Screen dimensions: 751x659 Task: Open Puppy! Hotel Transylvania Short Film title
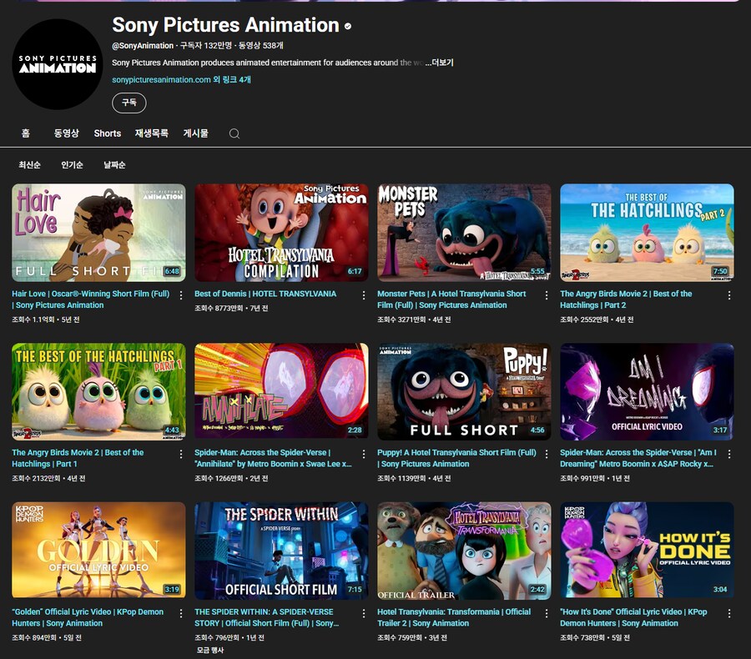coord(457,458)
